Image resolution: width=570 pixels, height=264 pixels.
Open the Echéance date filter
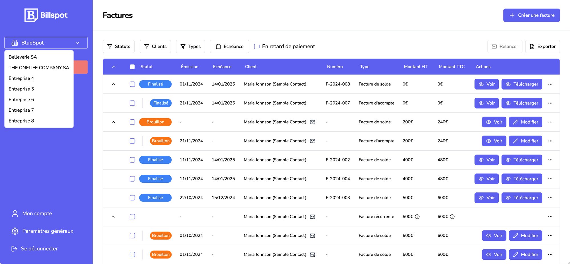coord(229,46)
